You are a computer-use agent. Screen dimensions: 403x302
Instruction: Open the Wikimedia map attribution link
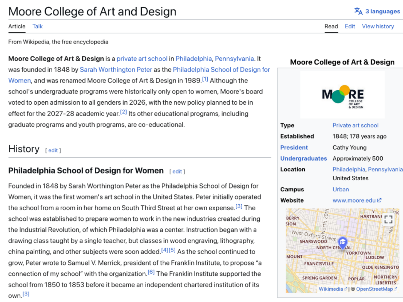click(331, 289)
